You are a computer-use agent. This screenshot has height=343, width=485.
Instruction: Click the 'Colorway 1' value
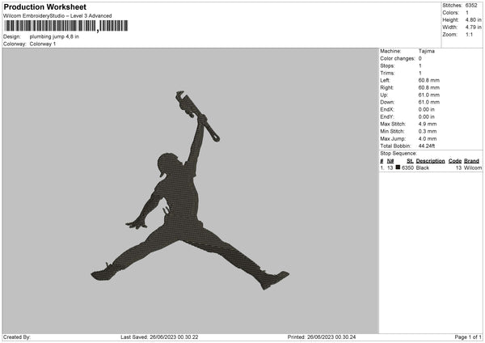tap(43, 44)
